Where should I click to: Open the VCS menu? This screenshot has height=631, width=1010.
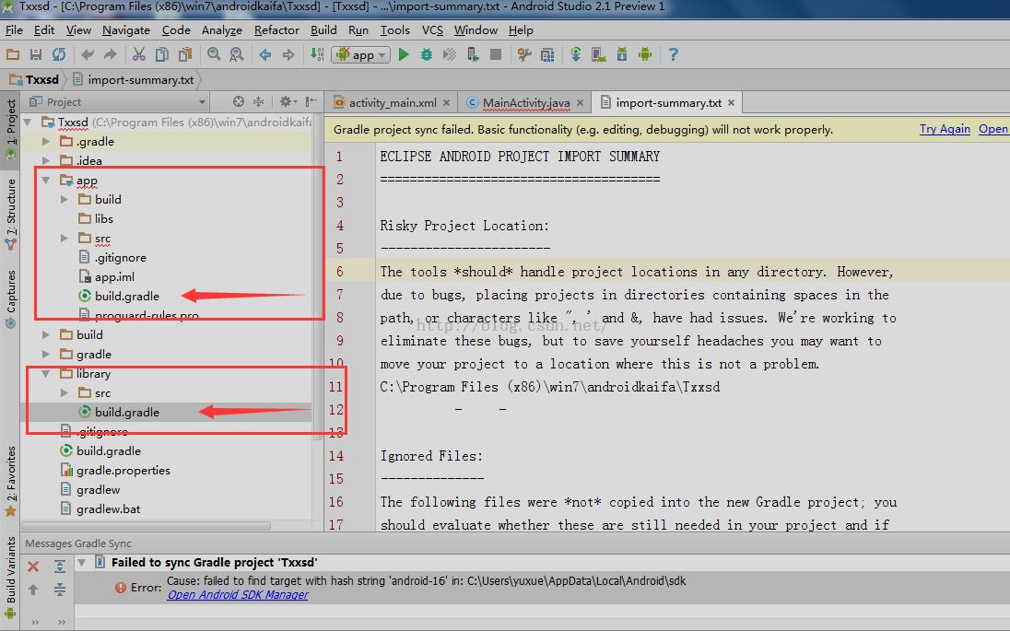click(432, 30)
